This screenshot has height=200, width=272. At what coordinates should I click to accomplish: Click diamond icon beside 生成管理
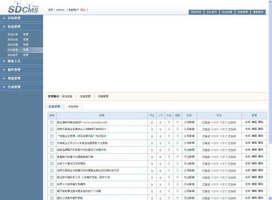(4, 87)
